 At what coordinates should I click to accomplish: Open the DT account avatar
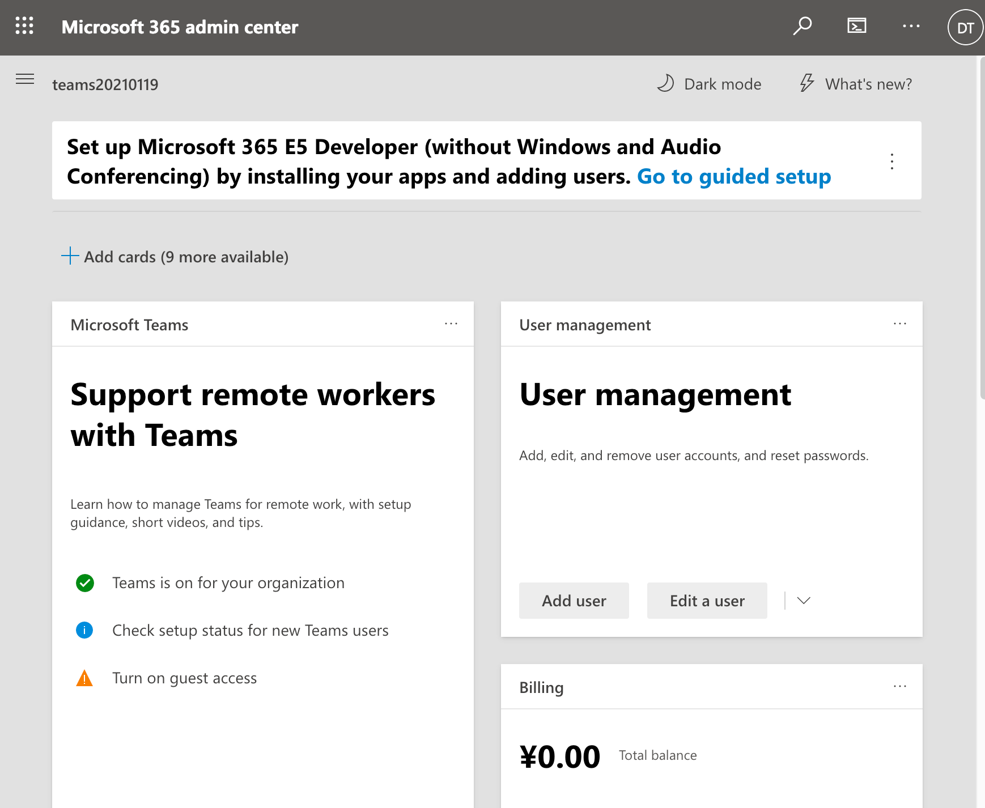tap(965, 27)
